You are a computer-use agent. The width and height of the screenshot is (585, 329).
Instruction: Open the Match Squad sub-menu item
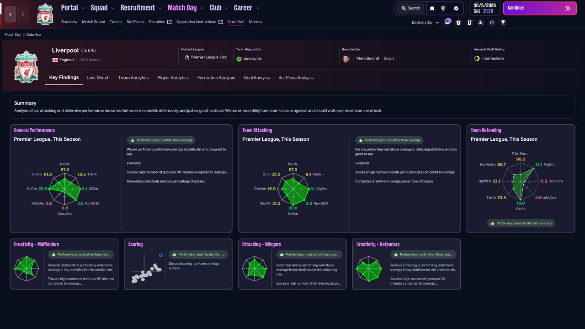click(94, 22)
